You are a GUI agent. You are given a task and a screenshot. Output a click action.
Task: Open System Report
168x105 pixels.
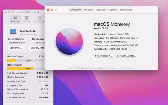[103, 56]
